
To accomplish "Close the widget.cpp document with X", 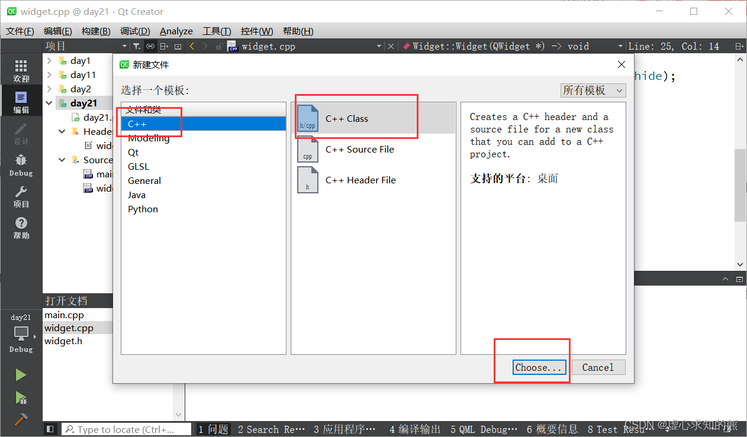I will (391, 46).
